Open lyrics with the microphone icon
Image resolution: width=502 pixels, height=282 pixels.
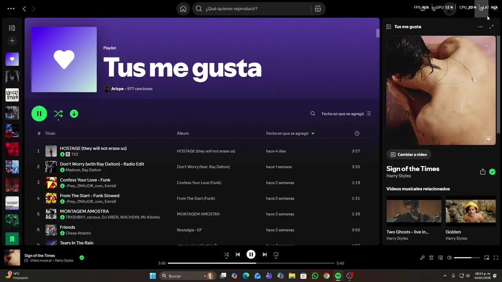click(422, 258)
